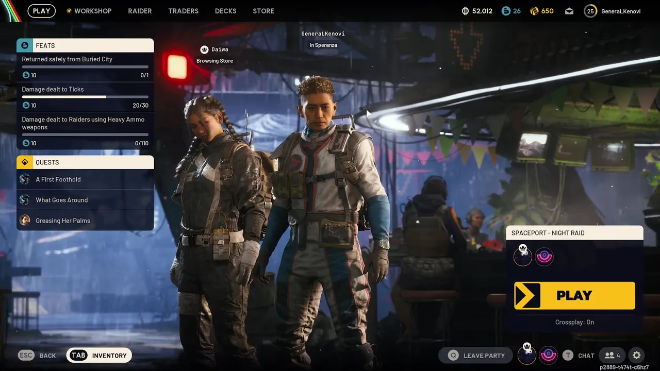Click the level 25 badge icon

tap(590, 11)
